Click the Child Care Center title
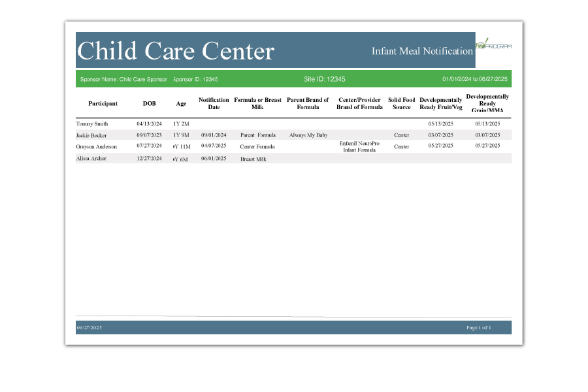 [176, 50]
